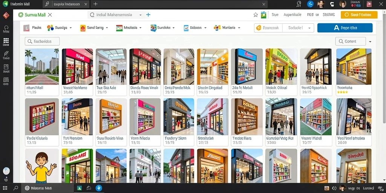Click the blue circular icon in top bar
The image size is (386, 193).
point(310,4)
